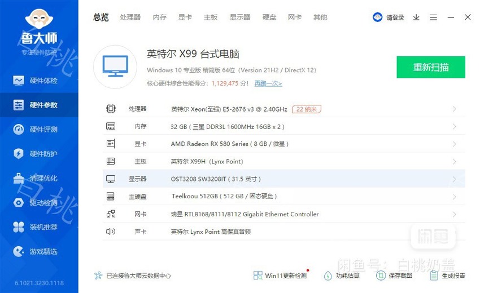Click 生成报告 to generate report
The image size is (480, 293).
click(447, 276)
